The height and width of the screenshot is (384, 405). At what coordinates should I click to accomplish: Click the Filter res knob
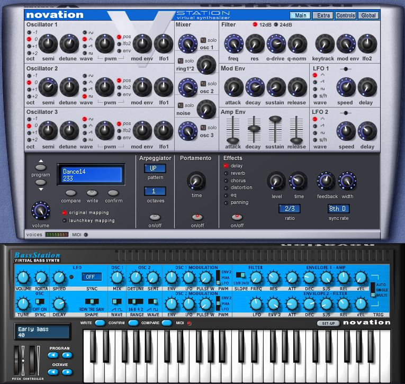255,43
